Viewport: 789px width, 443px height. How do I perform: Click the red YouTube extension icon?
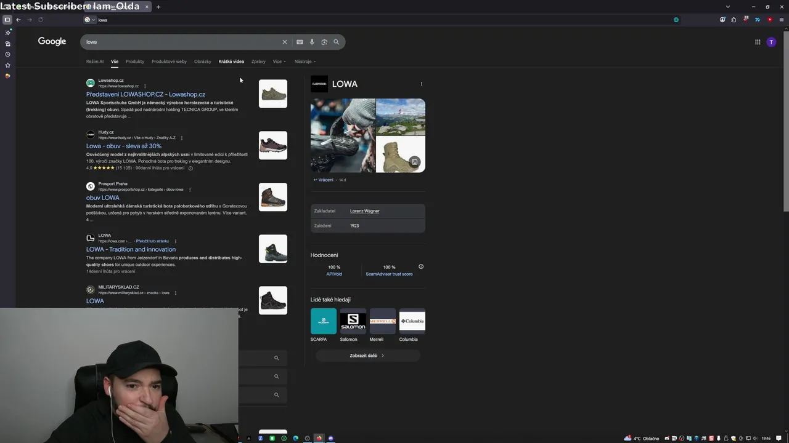[770, 20]
